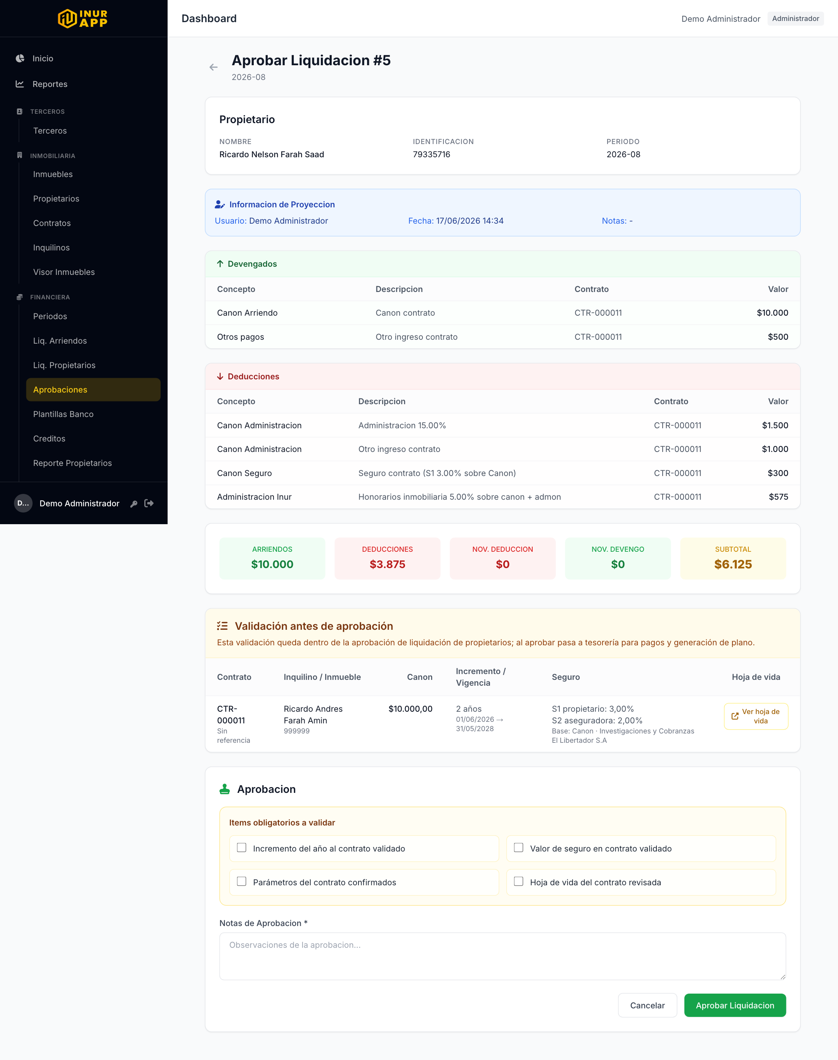Image resolution: width=838 pixels, height=1060 pixels.
Task: Click the $1.500 deduction value
Action: click(775, 425)
